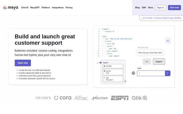This screenshot has height=114, width=183.
Task: Open the Chat UI menu item
Action: coord(25,8)
